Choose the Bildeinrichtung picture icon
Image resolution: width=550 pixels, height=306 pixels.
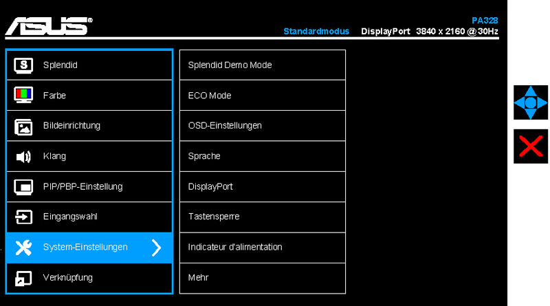(x=23, y=127)
